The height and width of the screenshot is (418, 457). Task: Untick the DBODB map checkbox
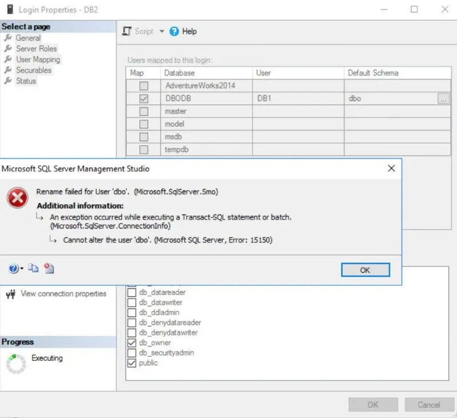click(x=144, y=98)
